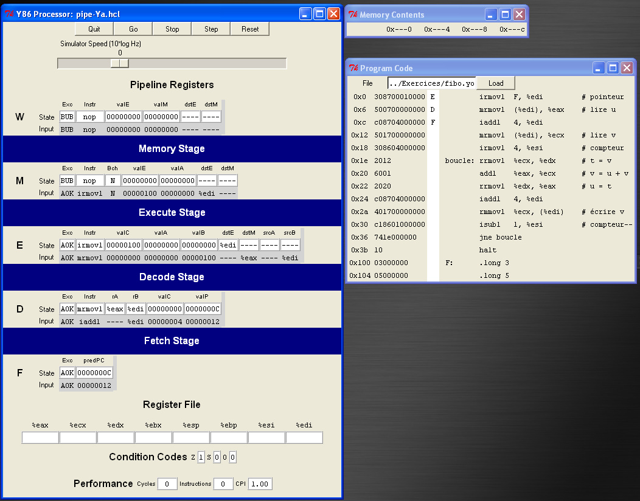Image resolution: width=640 pixels, height=501 pixels.
Task: Click the E State valC box 00000100
Action: point(123,245)
